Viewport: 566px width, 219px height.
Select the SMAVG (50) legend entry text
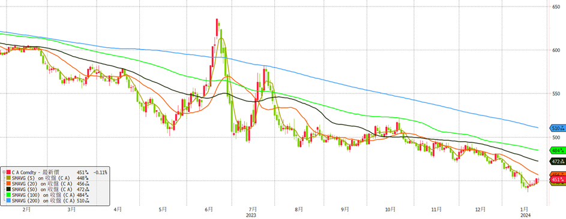(42, 189)
